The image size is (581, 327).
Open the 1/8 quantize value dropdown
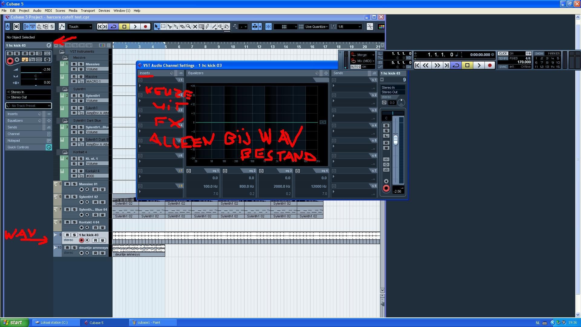(349, 27)
